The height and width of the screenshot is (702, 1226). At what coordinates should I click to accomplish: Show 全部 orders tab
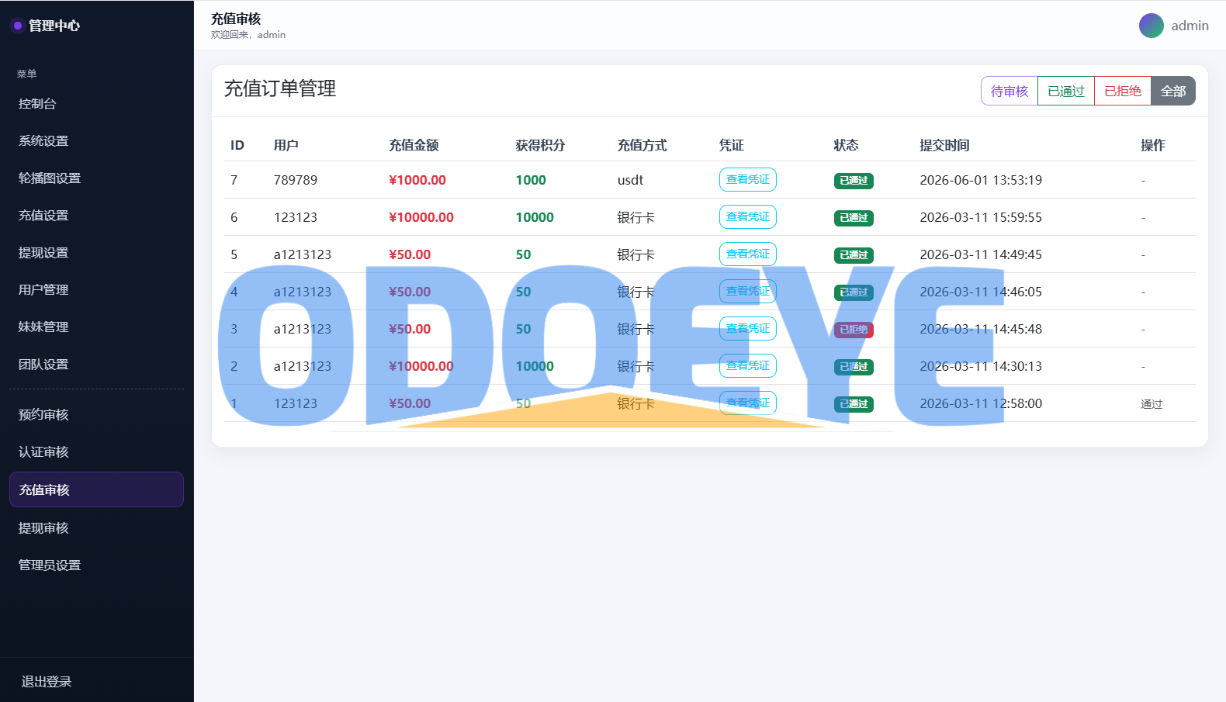pos(1173,91)
